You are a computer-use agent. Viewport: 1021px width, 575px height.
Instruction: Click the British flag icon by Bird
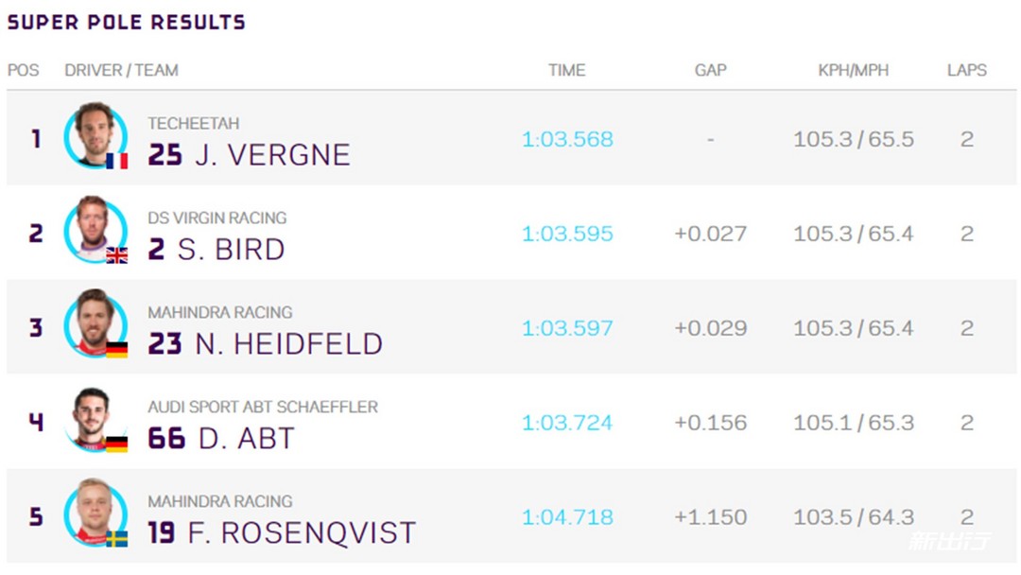coord(116,255)
